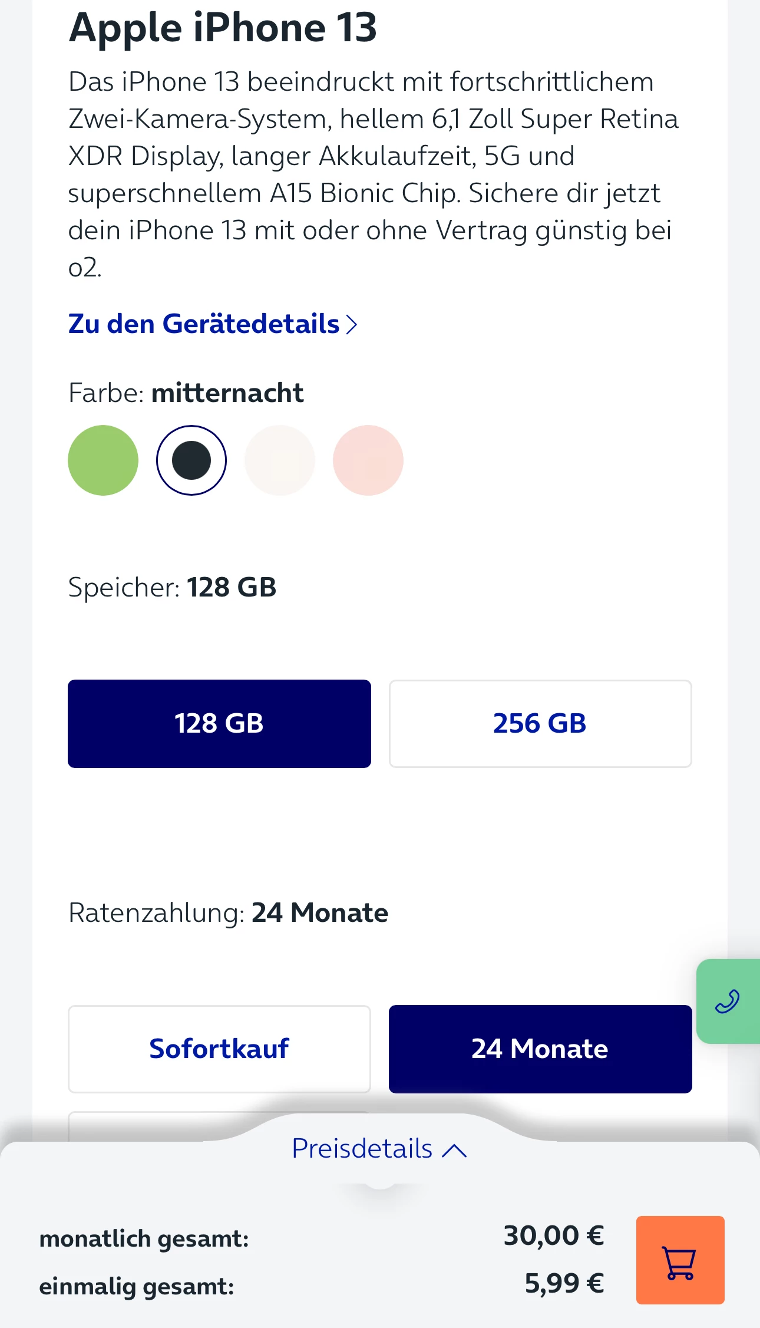The width and height of the screenshot is (760, 1328).
Task: Click the arrow after Zu den Gerätedetails
Action: pyautogui.click(x=352, y=325)
